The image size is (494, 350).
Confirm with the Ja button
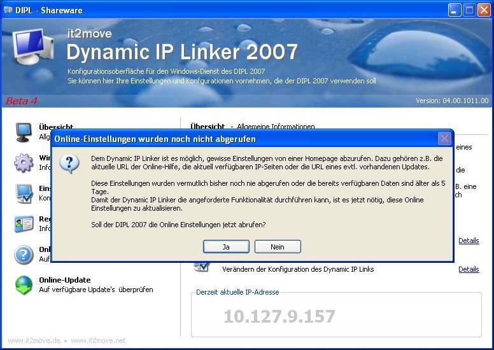(x=226, y=247)
